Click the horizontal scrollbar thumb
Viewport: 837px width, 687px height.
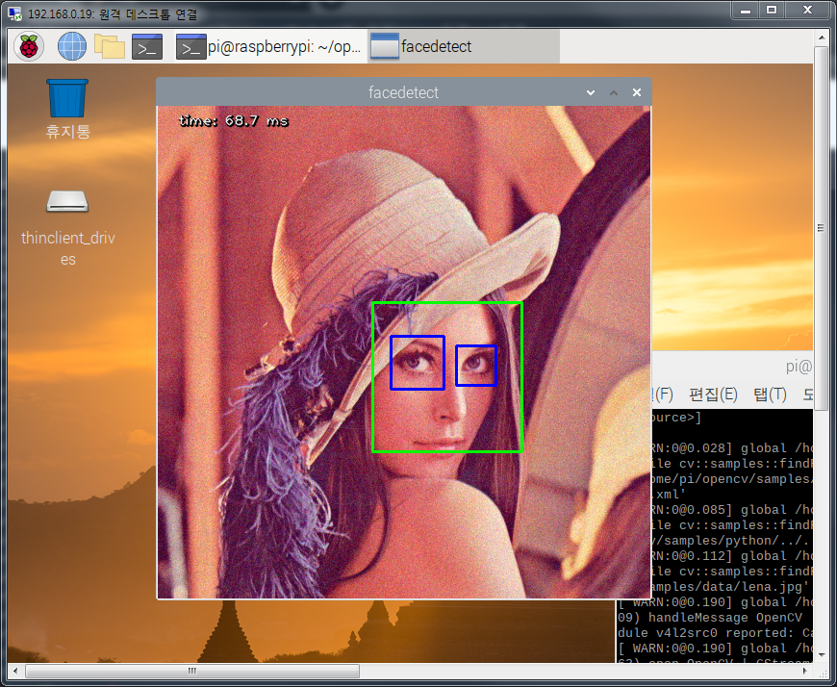[x=192, y=671]
